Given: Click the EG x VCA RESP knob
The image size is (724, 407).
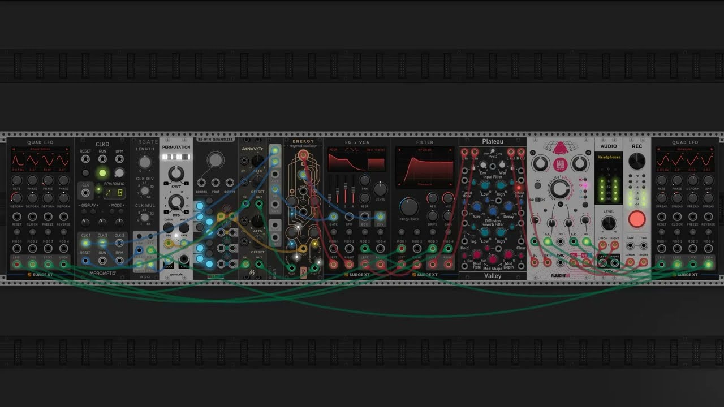Looking at the screenshot, I should pyautogui.click(x=365, y=198).
